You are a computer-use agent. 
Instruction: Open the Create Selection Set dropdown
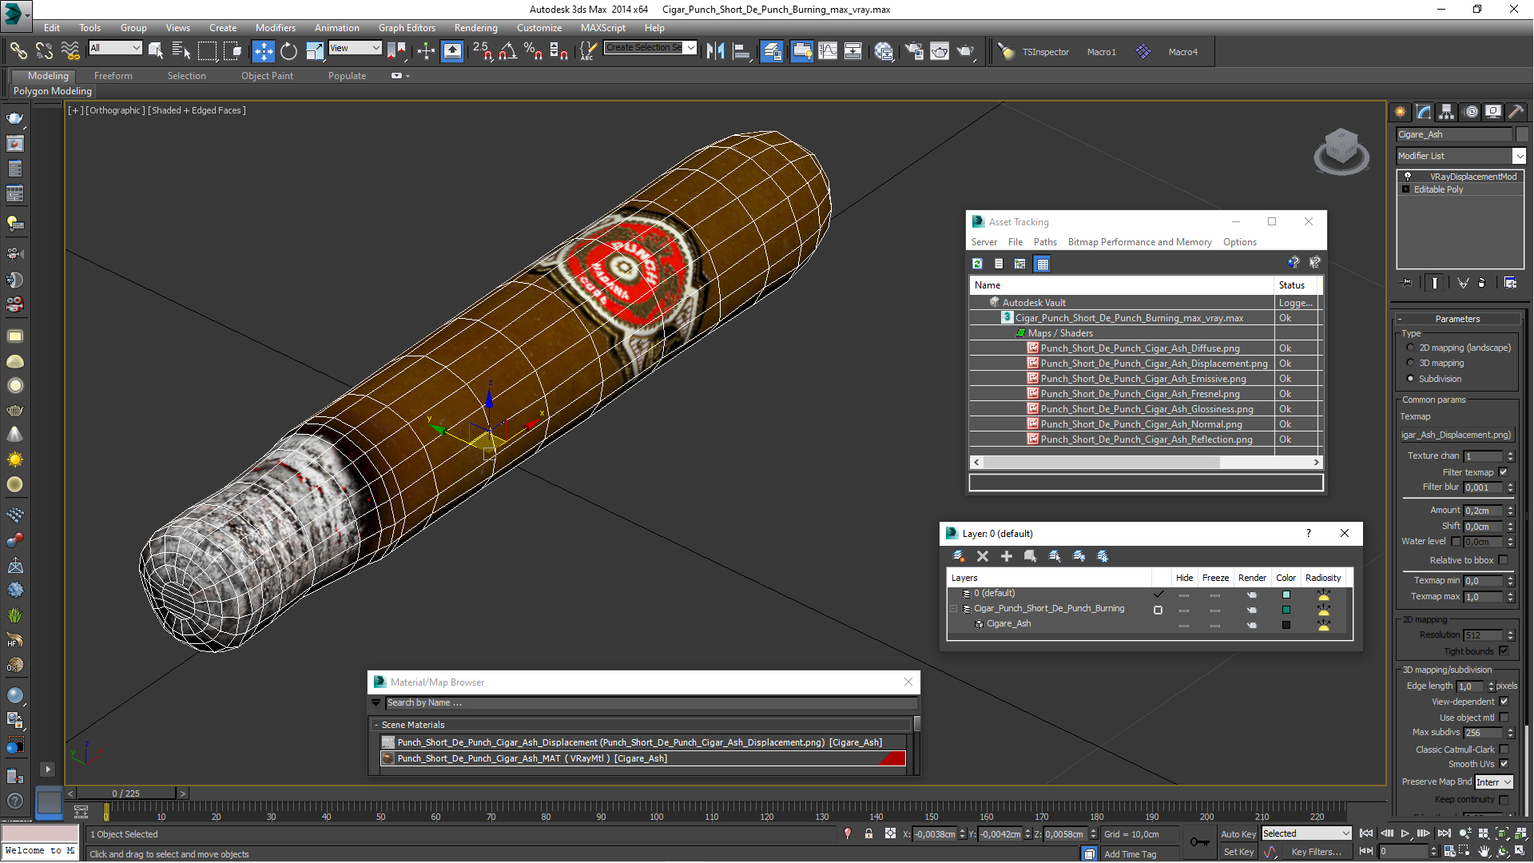[650, 48]
